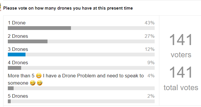
Task: Click the 141 total votes count
Action: point(181,72)
